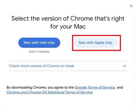Click the word Chrome in the expander row

pos(53,66)
